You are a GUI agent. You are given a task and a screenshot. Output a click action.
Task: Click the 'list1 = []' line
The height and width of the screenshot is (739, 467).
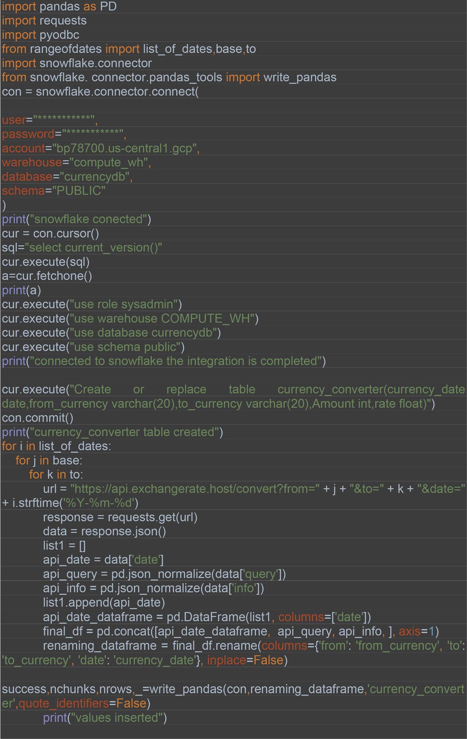(64, 546)
